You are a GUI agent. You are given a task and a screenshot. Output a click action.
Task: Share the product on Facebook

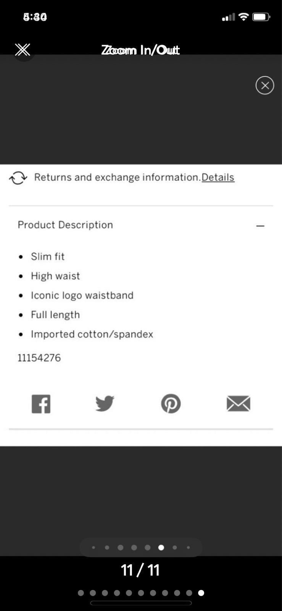41,404
